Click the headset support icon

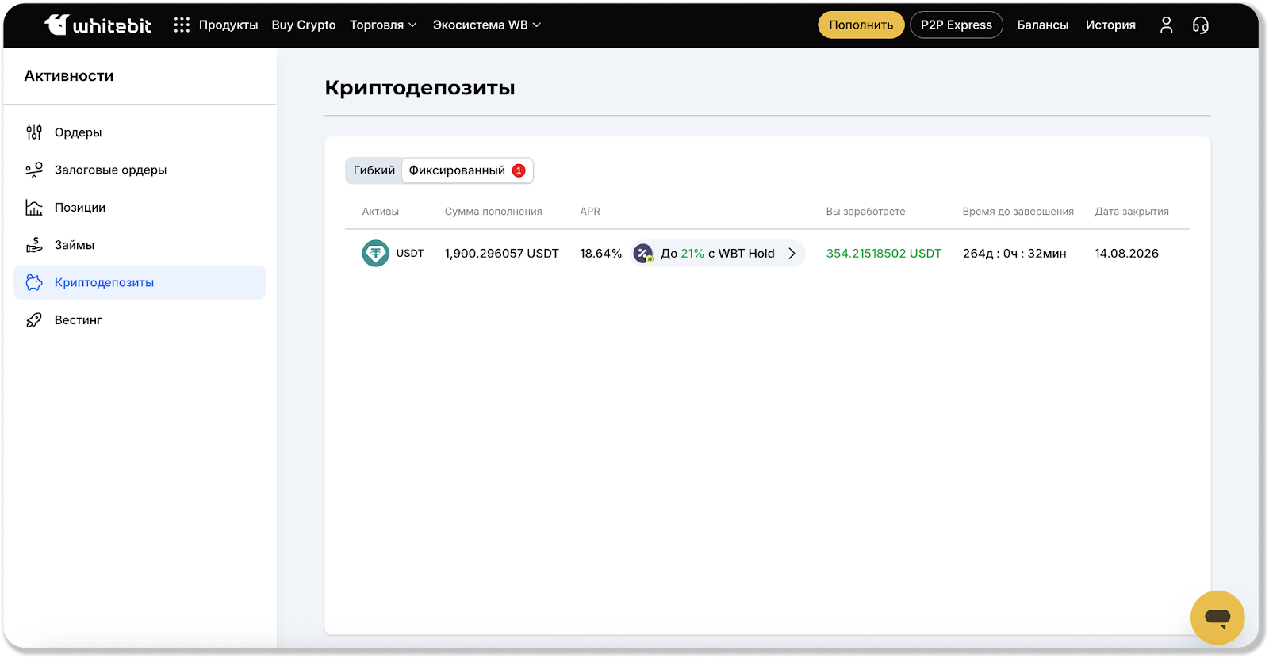[1201, 25]
